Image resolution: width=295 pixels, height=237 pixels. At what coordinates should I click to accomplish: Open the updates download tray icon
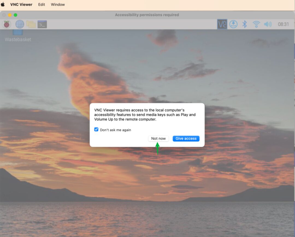[x=234, y=24]
